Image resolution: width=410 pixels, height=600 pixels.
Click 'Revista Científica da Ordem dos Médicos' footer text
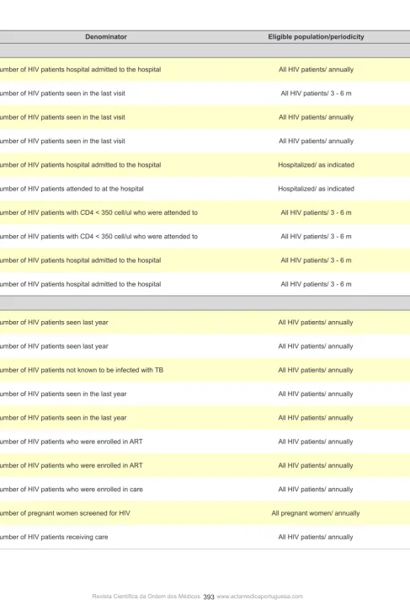point(146,596)
